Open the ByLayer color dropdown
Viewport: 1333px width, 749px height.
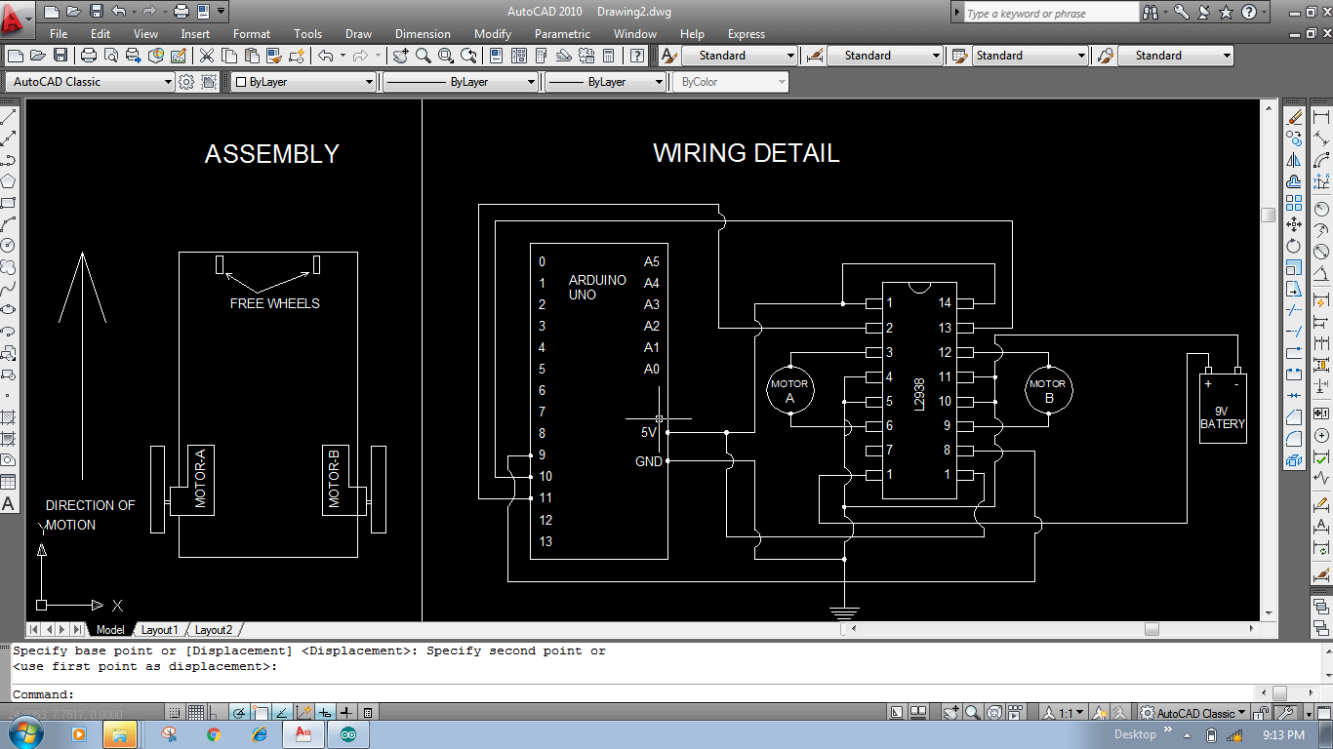coord(303,82)
